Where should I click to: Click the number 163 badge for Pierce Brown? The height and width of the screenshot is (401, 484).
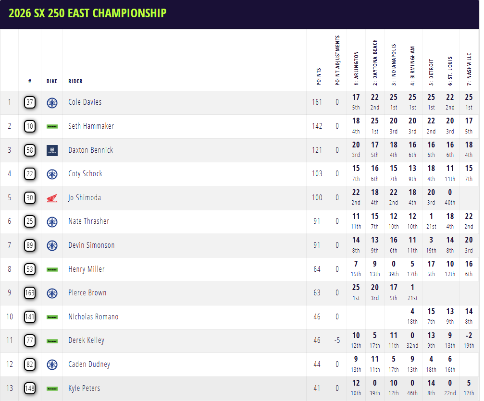click(30, 293)
